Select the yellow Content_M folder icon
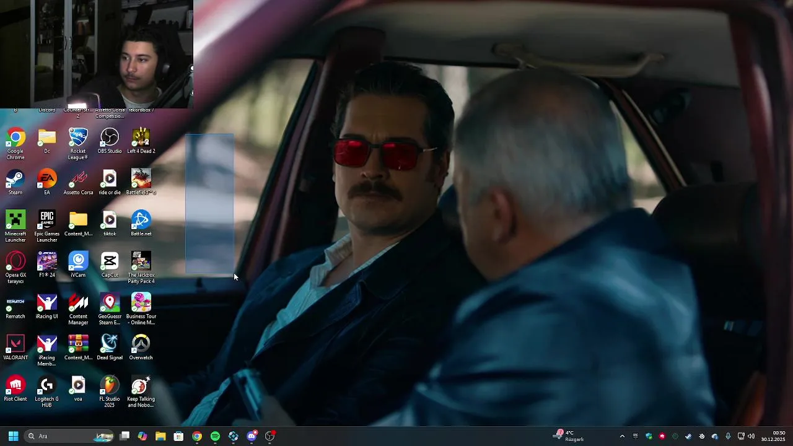This screenshot has width=793, height=446. pyautogui.click(x=78, y=224)
